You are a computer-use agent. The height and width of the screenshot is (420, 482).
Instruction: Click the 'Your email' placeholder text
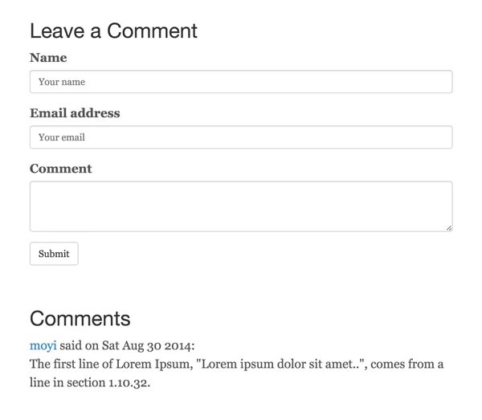(62, 137)
